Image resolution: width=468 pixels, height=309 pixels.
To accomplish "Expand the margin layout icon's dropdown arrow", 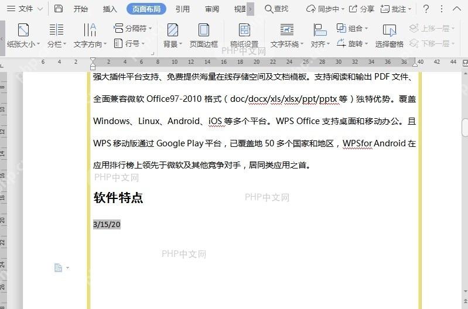I will pos(67,267).
